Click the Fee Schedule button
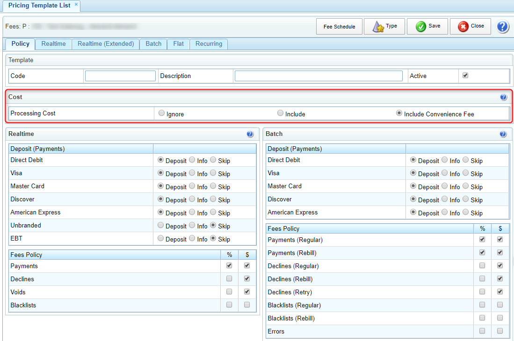This screenshot has width=514, height=341. (339, 27)
